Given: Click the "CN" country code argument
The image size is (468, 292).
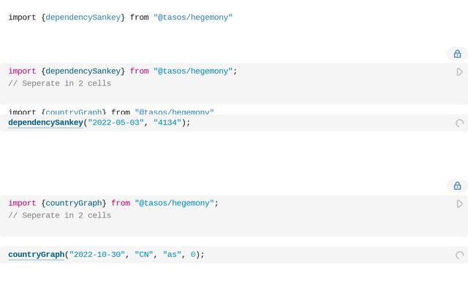Looking at the screenshot, I should 144,255.
